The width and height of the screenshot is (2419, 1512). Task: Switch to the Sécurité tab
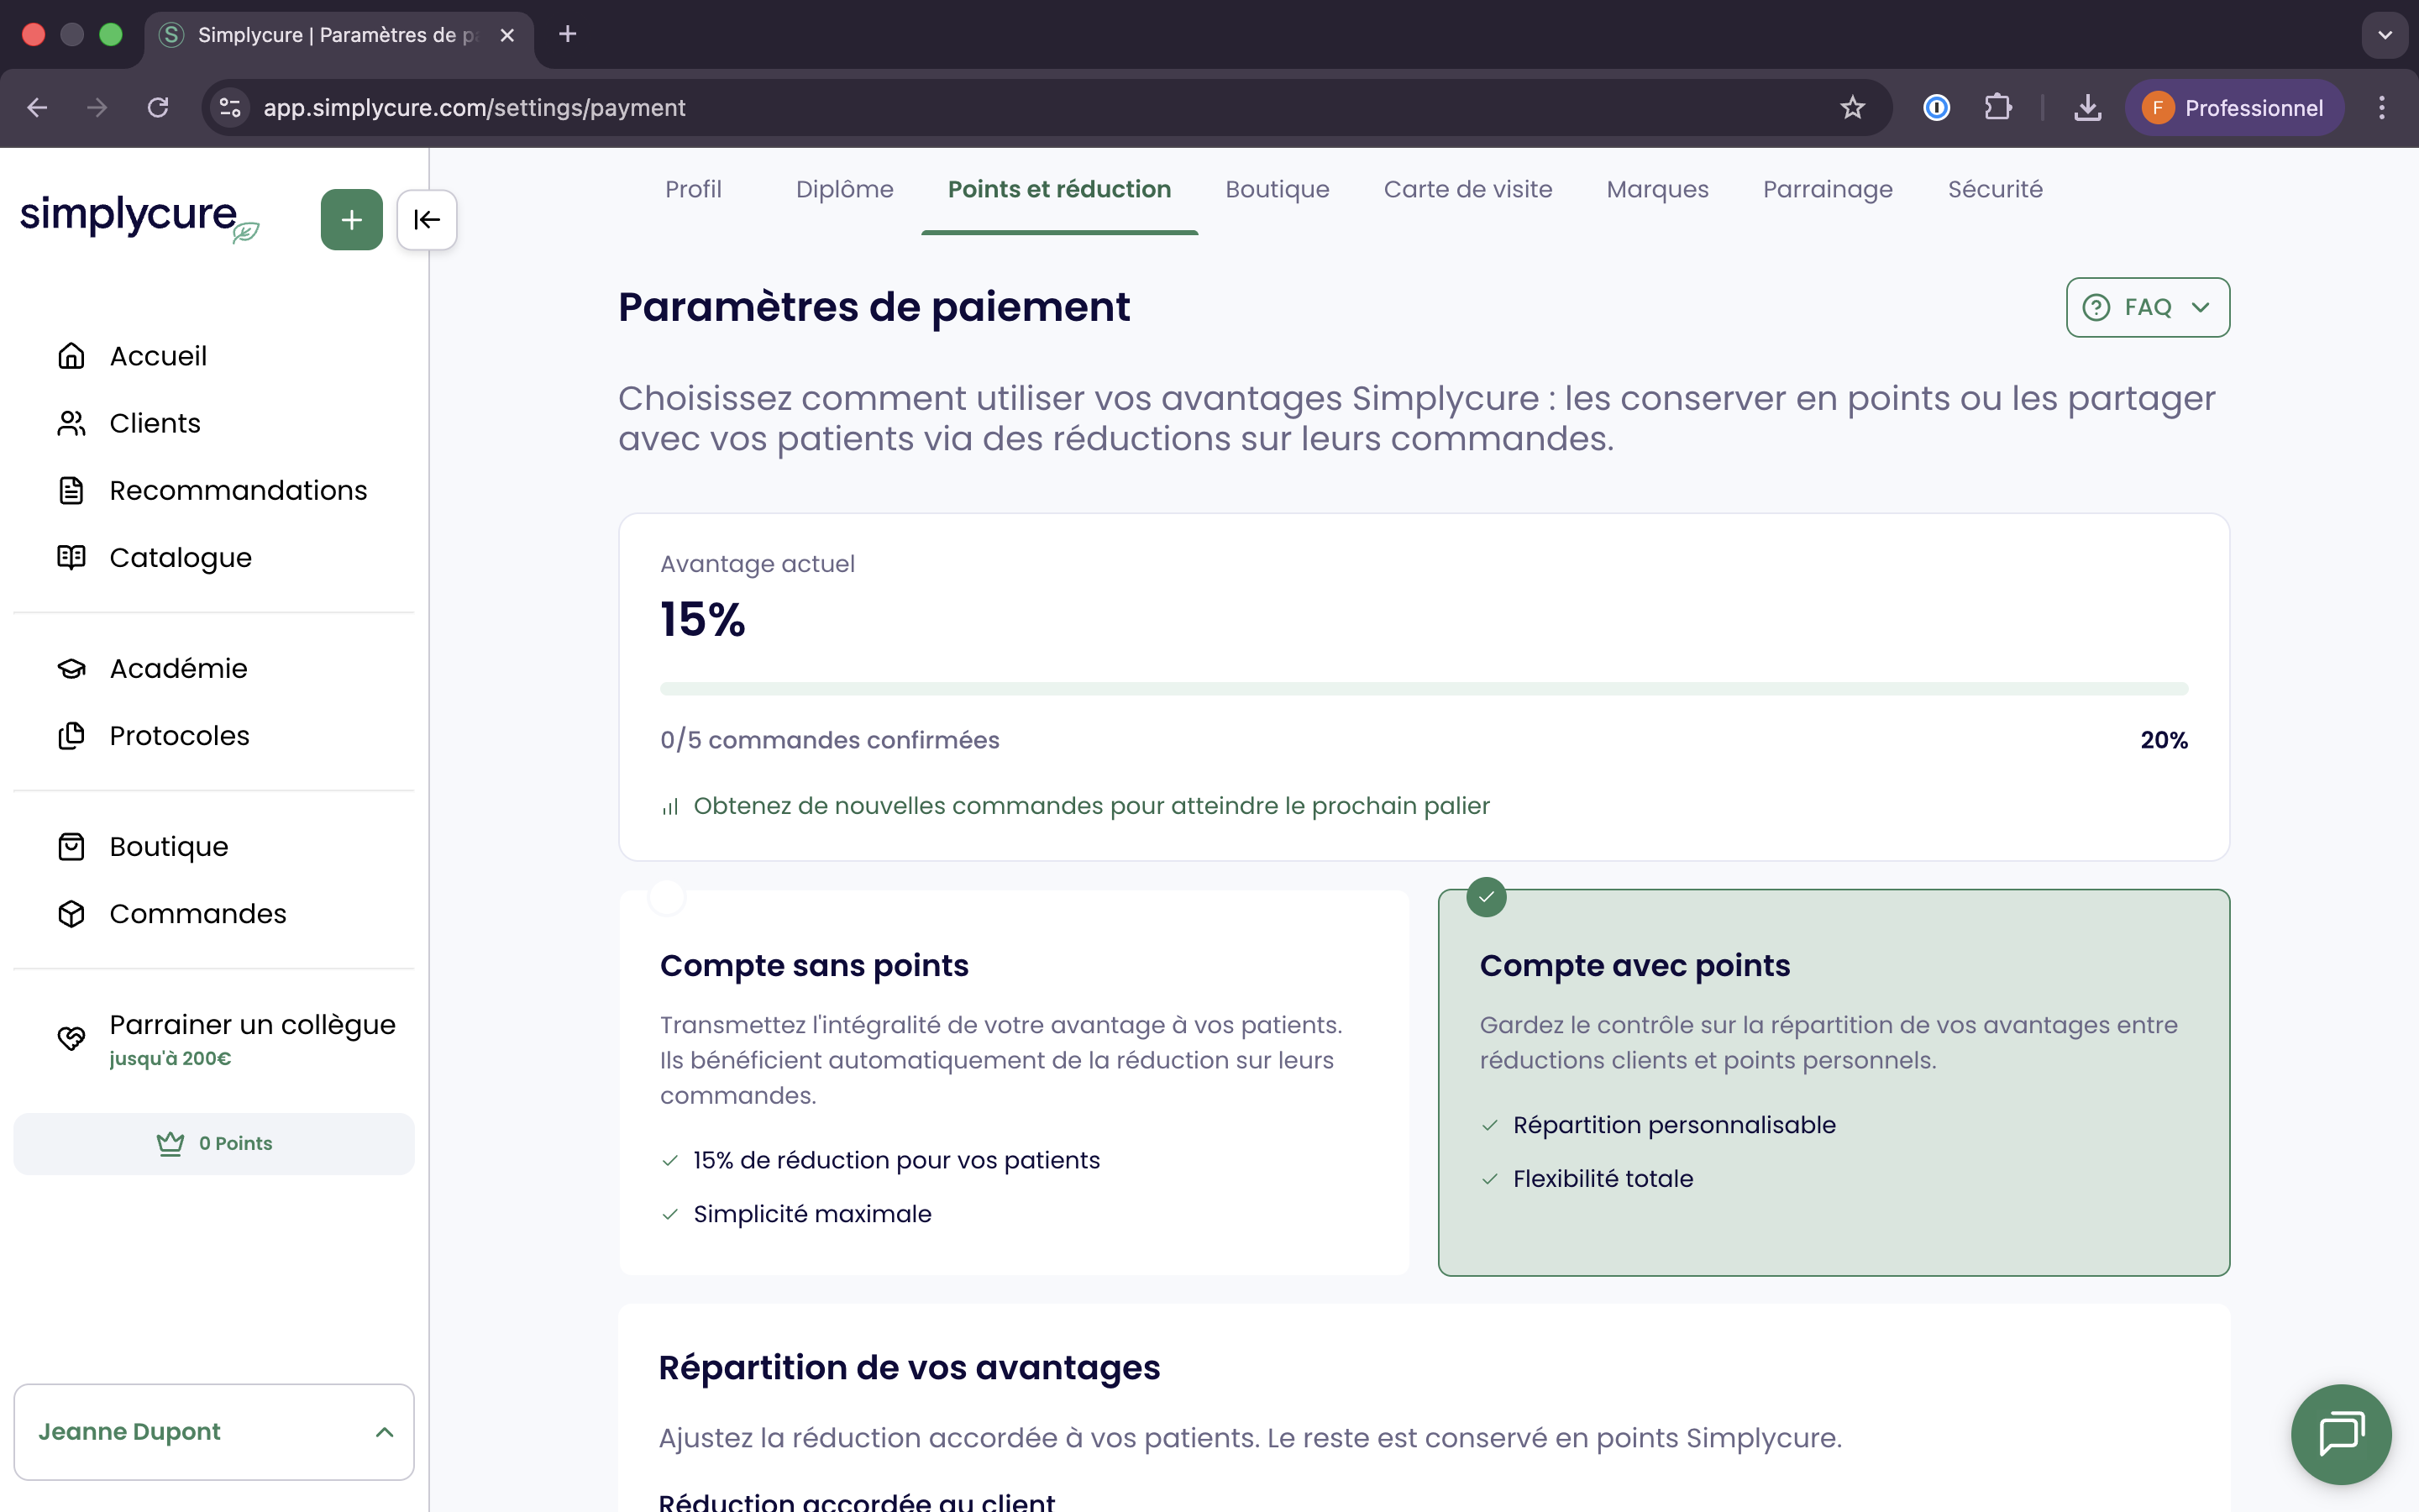pyautogui.click(x=1995, y=189)
